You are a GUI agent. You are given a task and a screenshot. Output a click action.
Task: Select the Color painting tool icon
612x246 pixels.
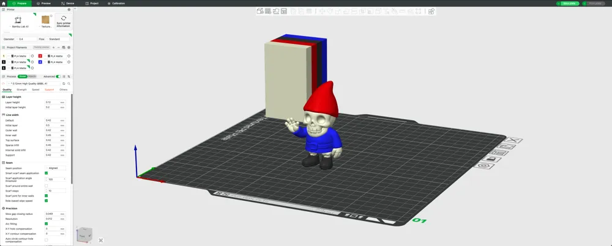394,11
